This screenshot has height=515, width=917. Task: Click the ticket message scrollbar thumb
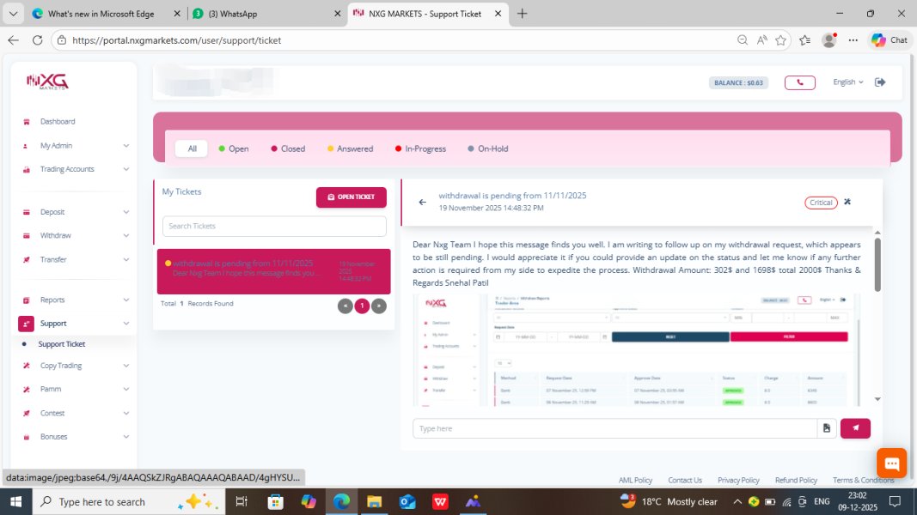pos(877,264)
